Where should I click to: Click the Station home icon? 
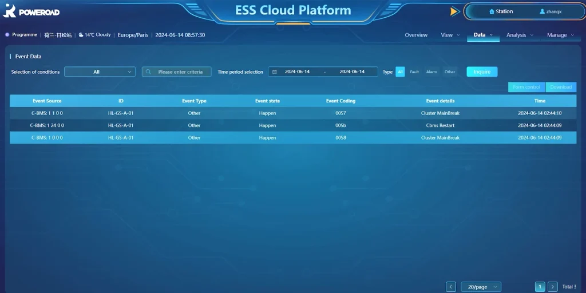[x=492, y=11]
